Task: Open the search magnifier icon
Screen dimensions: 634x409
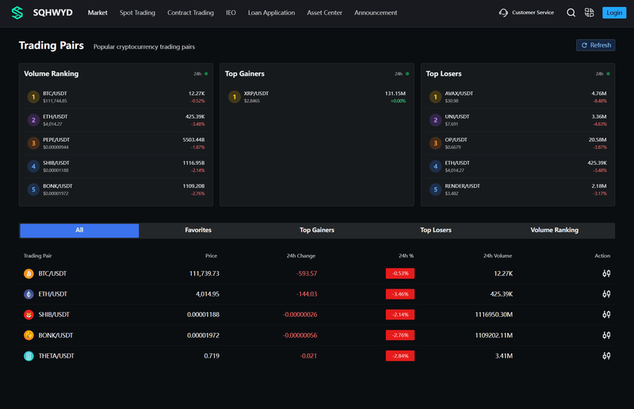Action: coord(571,13)
